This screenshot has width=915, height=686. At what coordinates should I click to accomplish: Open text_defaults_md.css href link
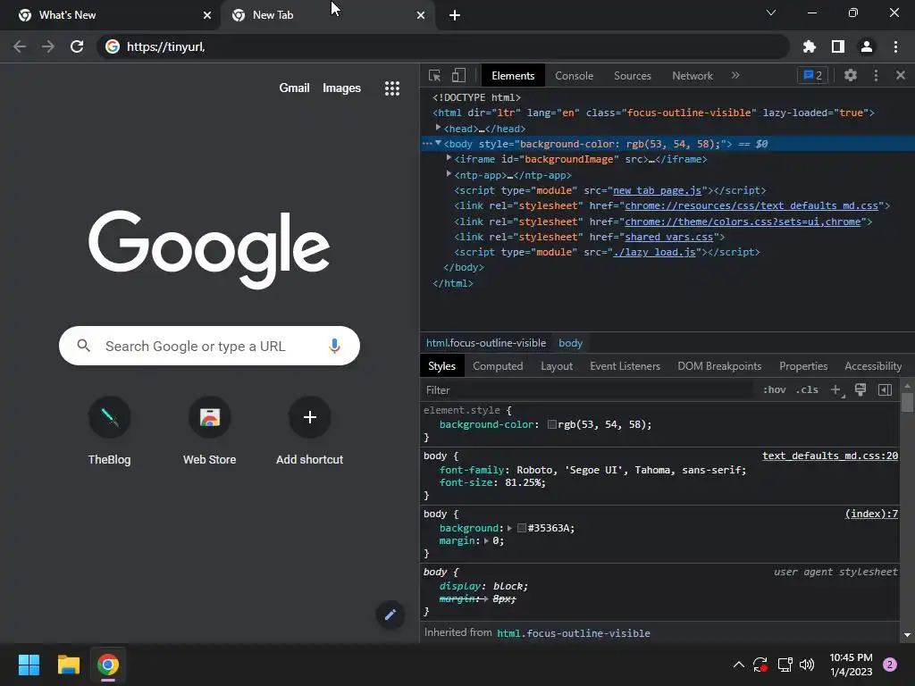751,205
